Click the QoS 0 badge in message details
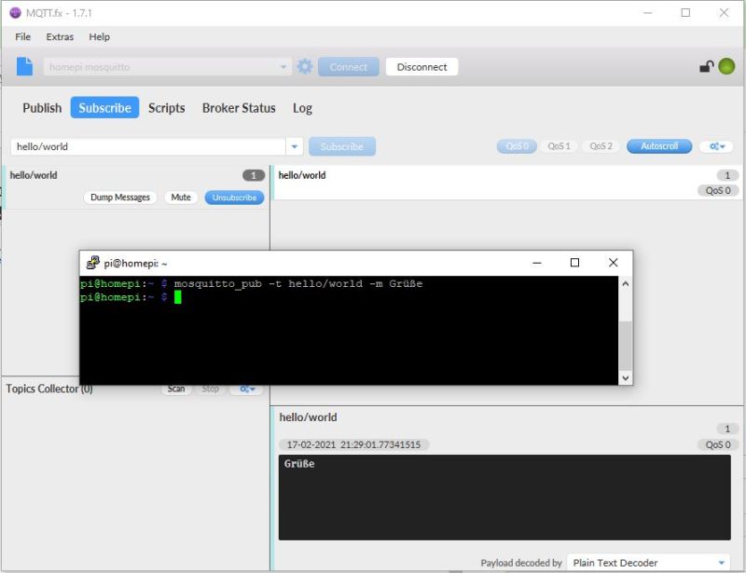Viewport: 746px width, 573px height. [x=718, y=444]
